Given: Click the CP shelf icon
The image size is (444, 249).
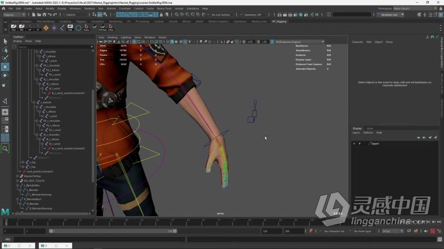Looking at the screenshot, I should [x=30, y=27].
